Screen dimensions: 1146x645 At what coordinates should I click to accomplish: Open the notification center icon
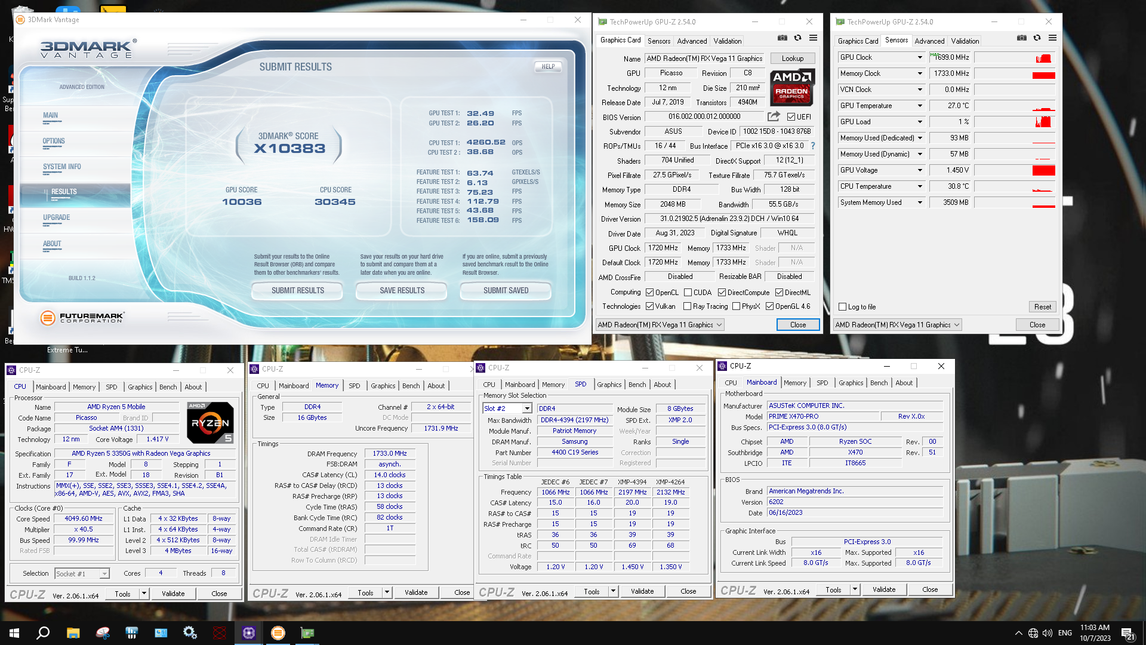[x=1128, y=634]
